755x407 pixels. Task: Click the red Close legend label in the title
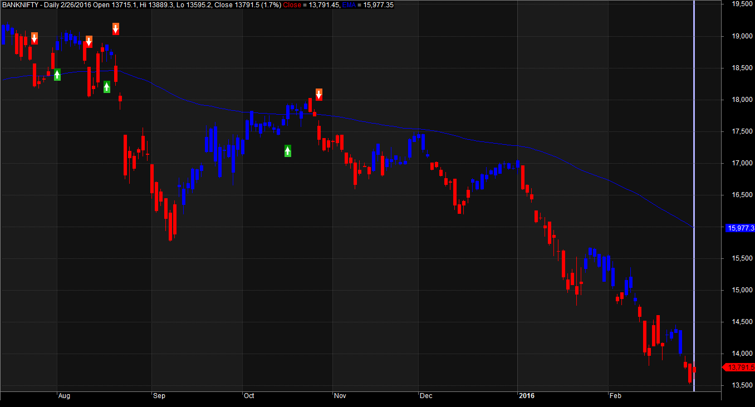(x=292, y=4)
